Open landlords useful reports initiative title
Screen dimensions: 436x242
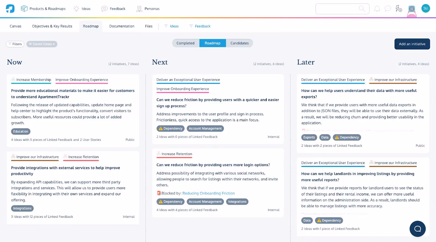tap(358, 177)
